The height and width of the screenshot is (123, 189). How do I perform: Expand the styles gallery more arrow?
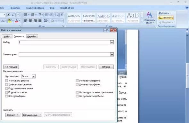(142, 21)
